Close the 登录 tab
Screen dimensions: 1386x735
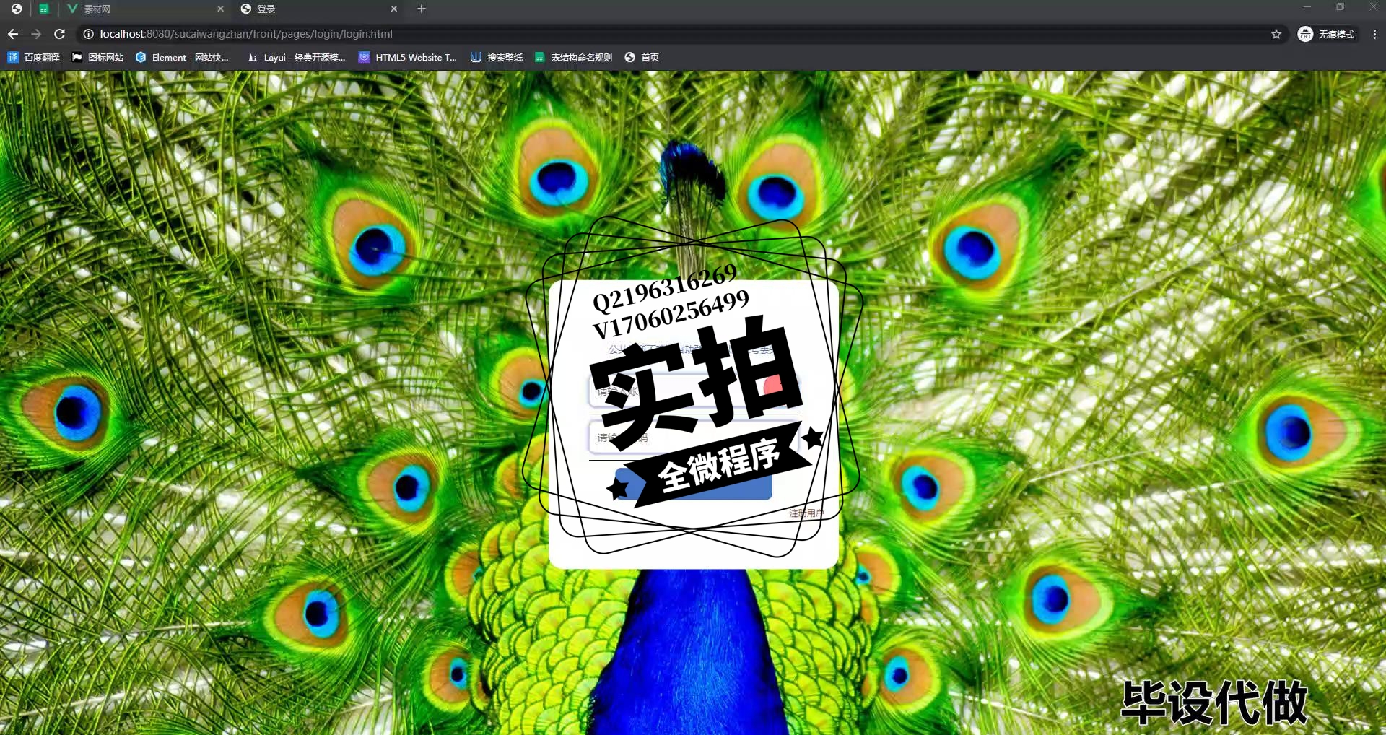coord(394,9)
